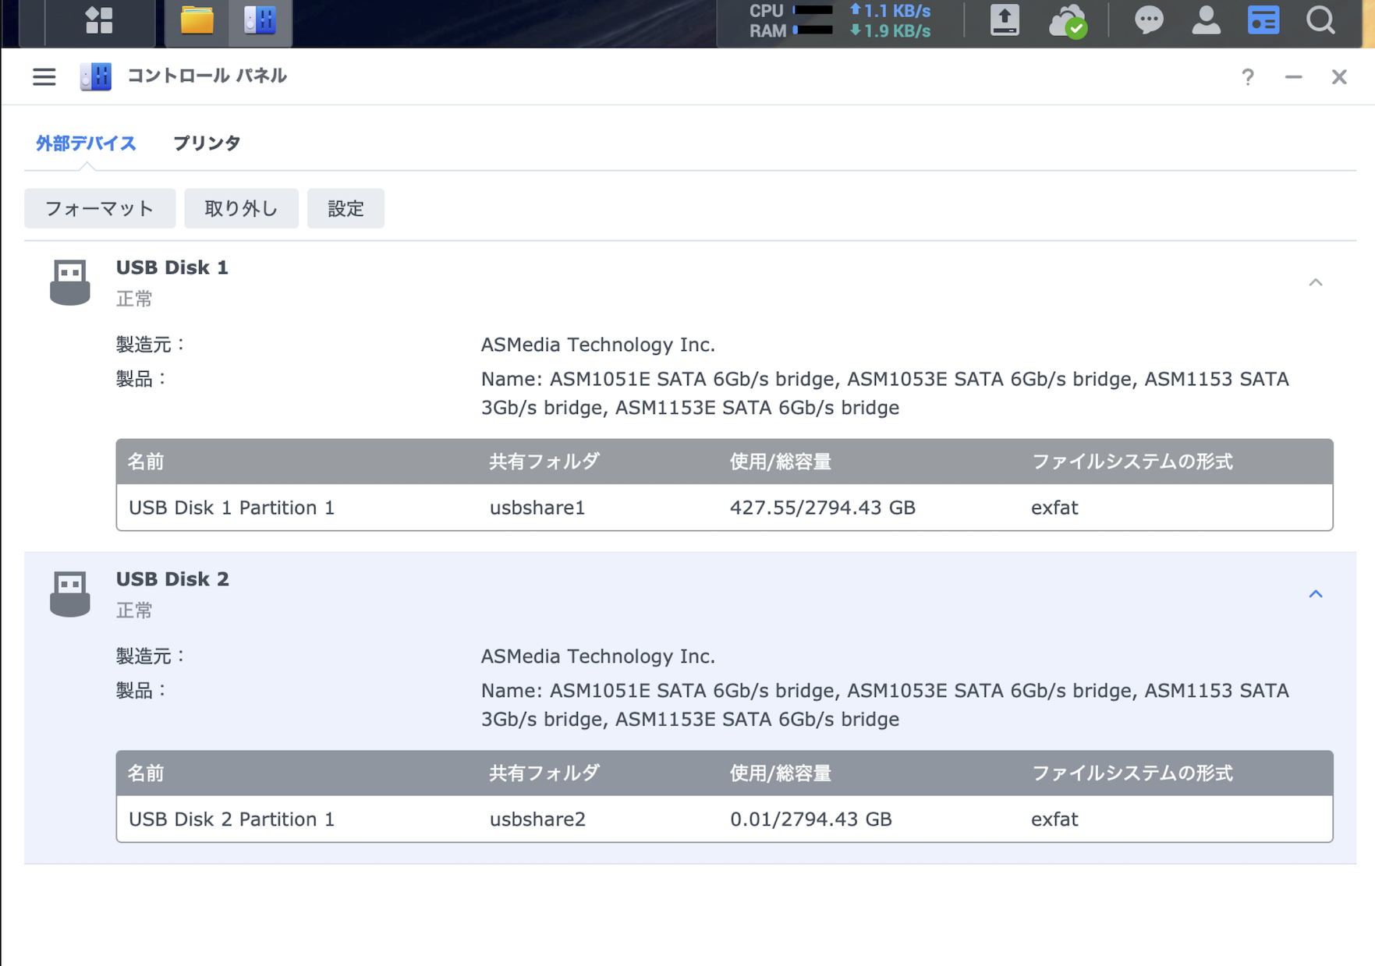Click the 設定 button
Screen dimensions: 1375x966
346,208
